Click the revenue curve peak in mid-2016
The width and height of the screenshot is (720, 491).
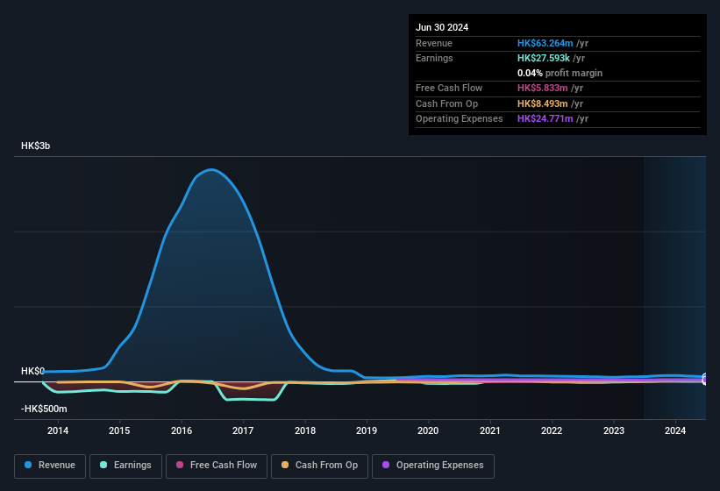click(211, 170)
